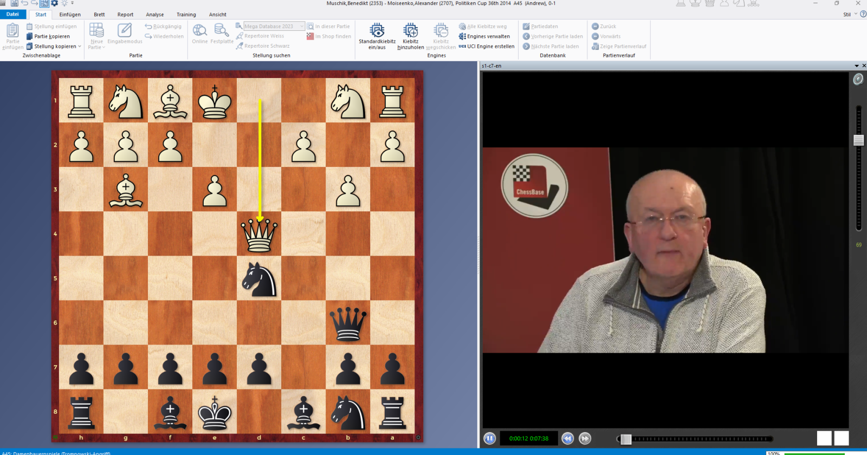Click the white queen on the board
The width and height of the screenshot is (867, 455).
pyautogui.click(x=259, y=235)
